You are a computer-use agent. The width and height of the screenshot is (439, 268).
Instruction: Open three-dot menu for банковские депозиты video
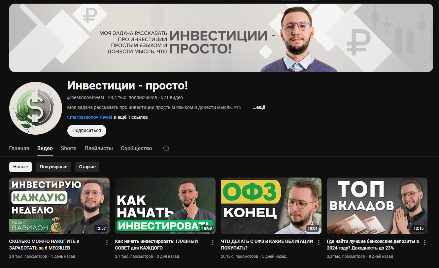click(x=424, y=242)
